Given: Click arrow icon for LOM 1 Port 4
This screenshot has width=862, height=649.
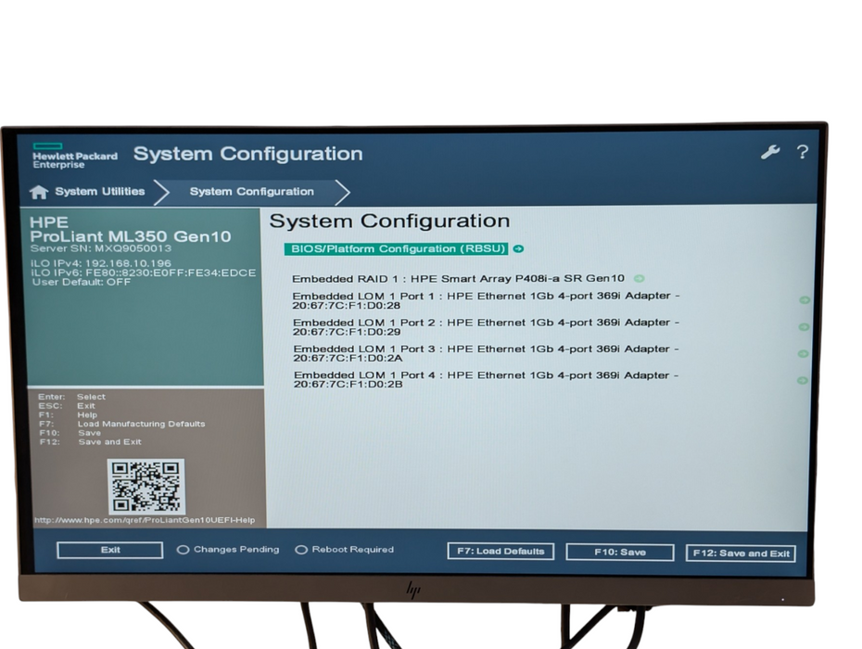Looking at the screenshot, I should pos(803,380).
